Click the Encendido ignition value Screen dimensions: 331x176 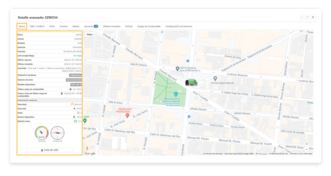tap(77, 47)
